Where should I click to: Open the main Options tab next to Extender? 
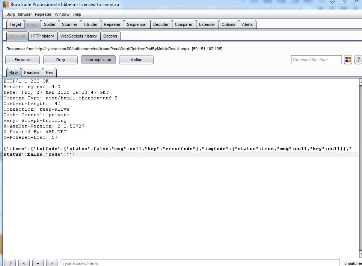point(229,24)
